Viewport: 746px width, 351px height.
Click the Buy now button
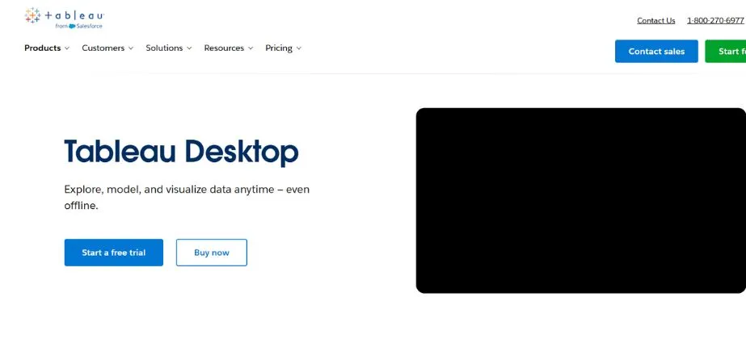tap(212, 253)
